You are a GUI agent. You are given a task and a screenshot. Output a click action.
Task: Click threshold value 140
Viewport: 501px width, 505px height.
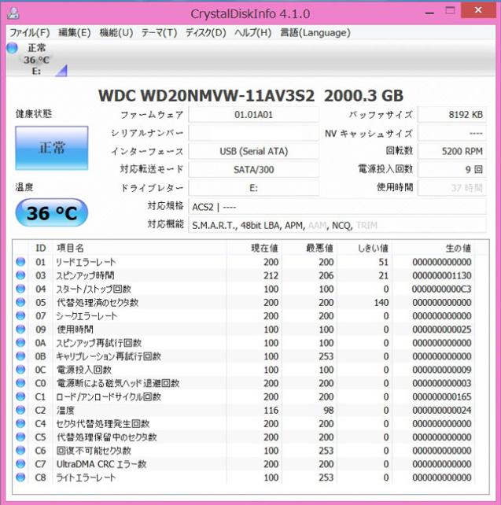tap(381, 303)
